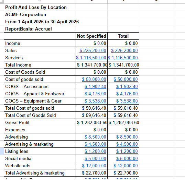Click Social media Not Specified $5,000.00 link

pyautogui.click(x=95, y=159)
